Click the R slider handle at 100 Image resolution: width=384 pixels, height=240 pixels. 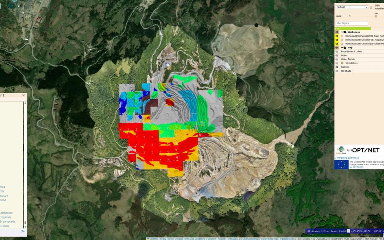pos(376,16)
